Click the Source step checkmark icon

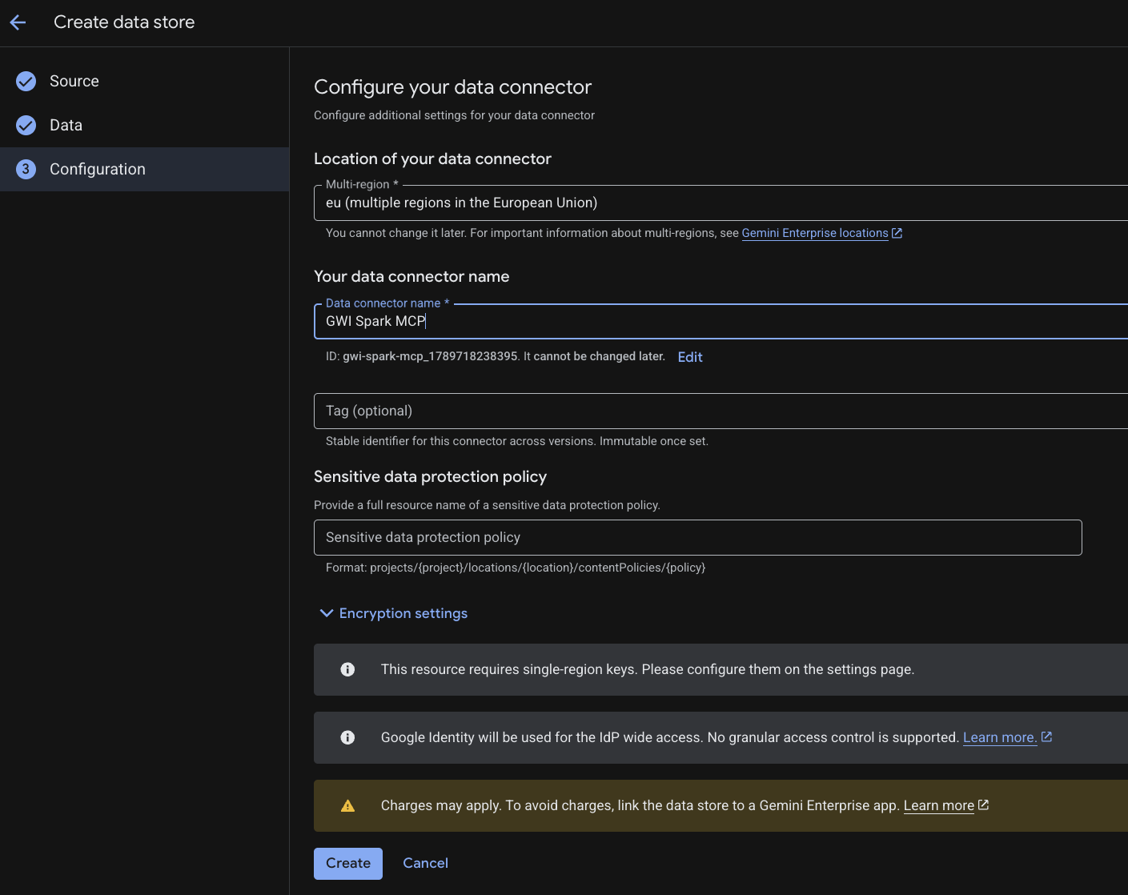click(x=26, y=81)
